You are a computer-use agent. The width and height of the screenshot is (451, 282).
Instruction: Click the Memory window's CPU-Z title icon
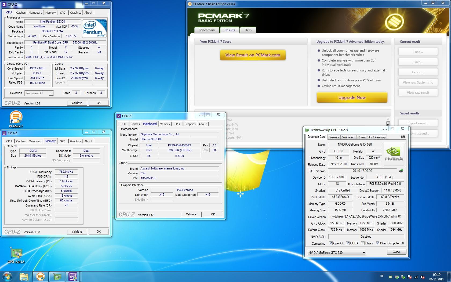[4, 133]
